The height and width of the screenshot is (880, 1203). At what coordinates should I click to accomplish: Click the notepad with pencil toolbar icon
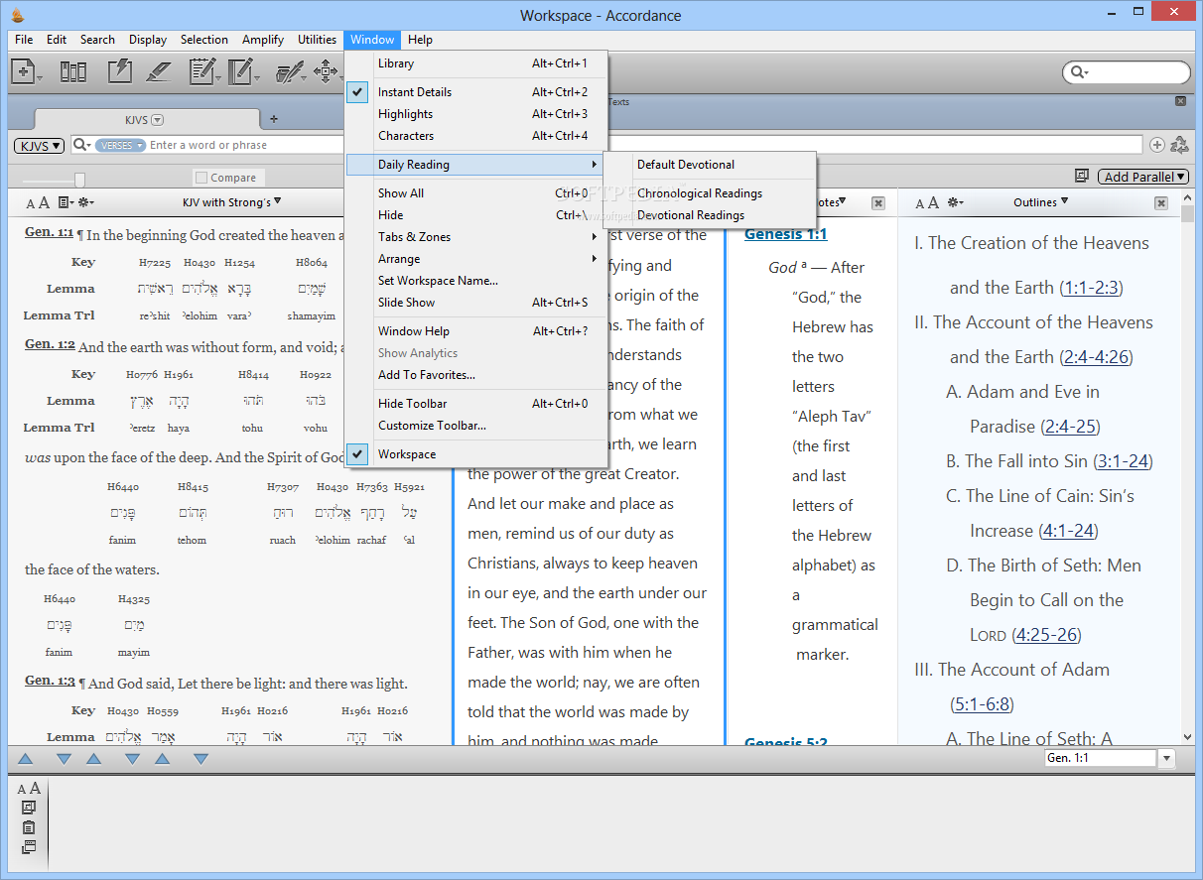[x=201, y=71]
